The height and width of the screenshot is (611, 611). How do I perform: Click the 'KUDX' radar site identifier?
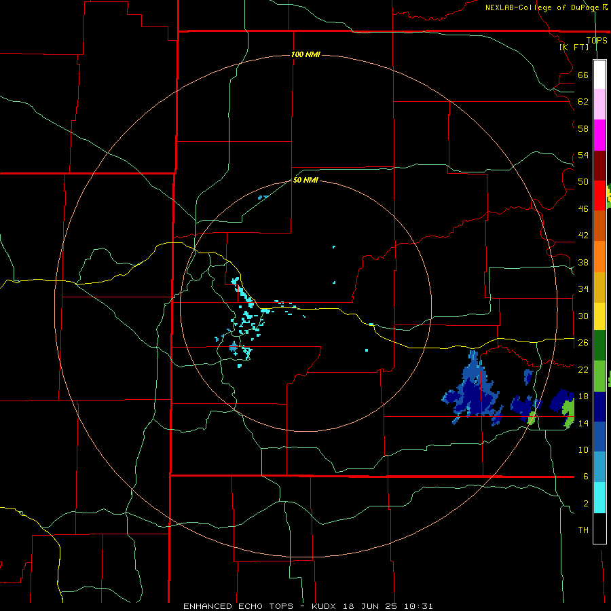tap(325, 606)
